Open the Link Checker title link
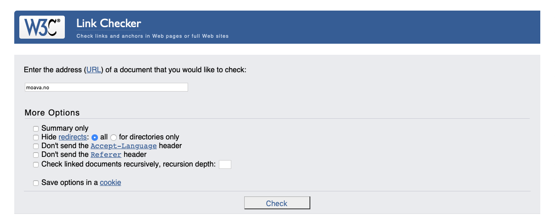Viewport: 555px width, 219px height. tap(109, 23)
